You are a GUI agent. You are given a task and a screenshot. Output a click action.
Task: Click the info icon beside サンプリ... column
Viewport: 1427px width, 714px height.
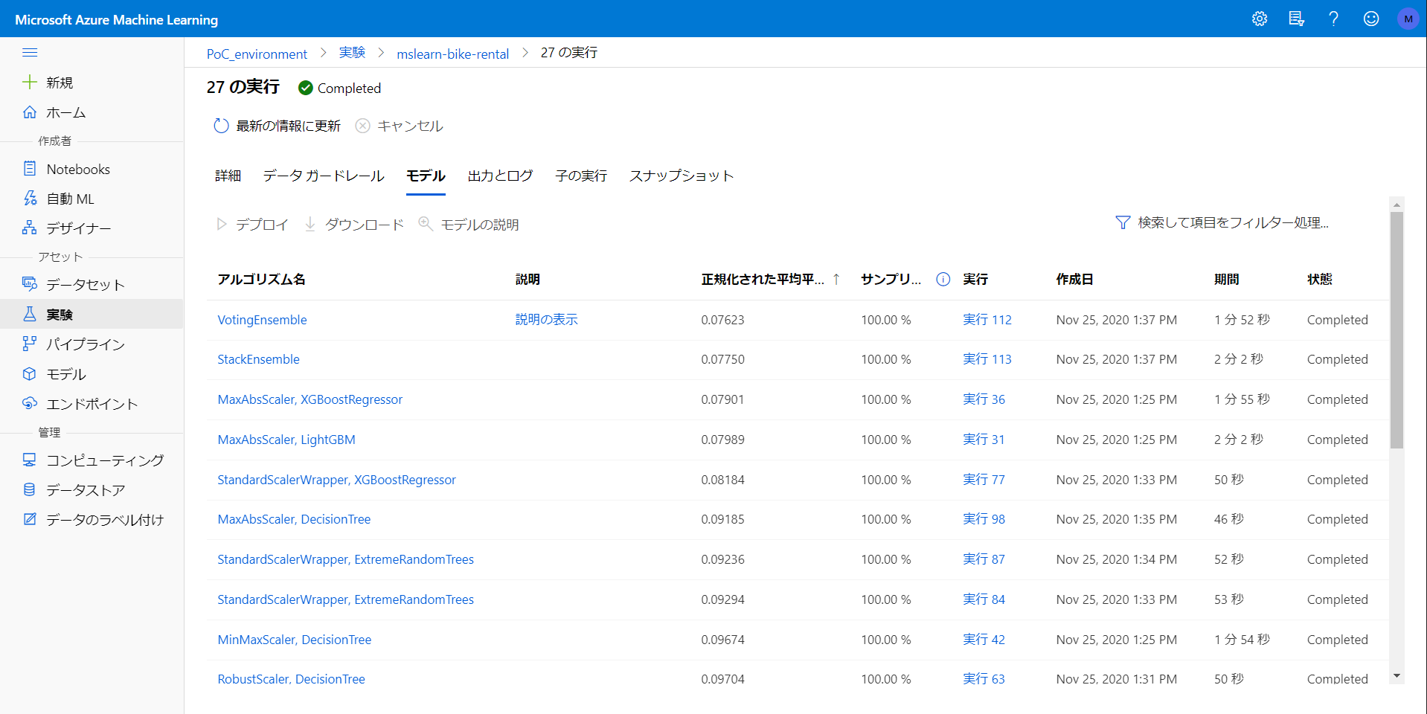943,279
